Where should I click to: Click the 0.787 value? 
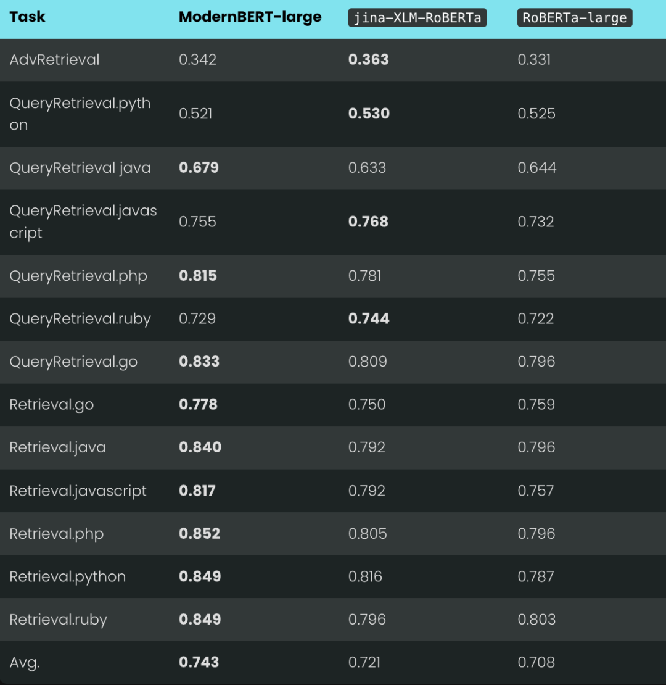click(x=535, y=576)
